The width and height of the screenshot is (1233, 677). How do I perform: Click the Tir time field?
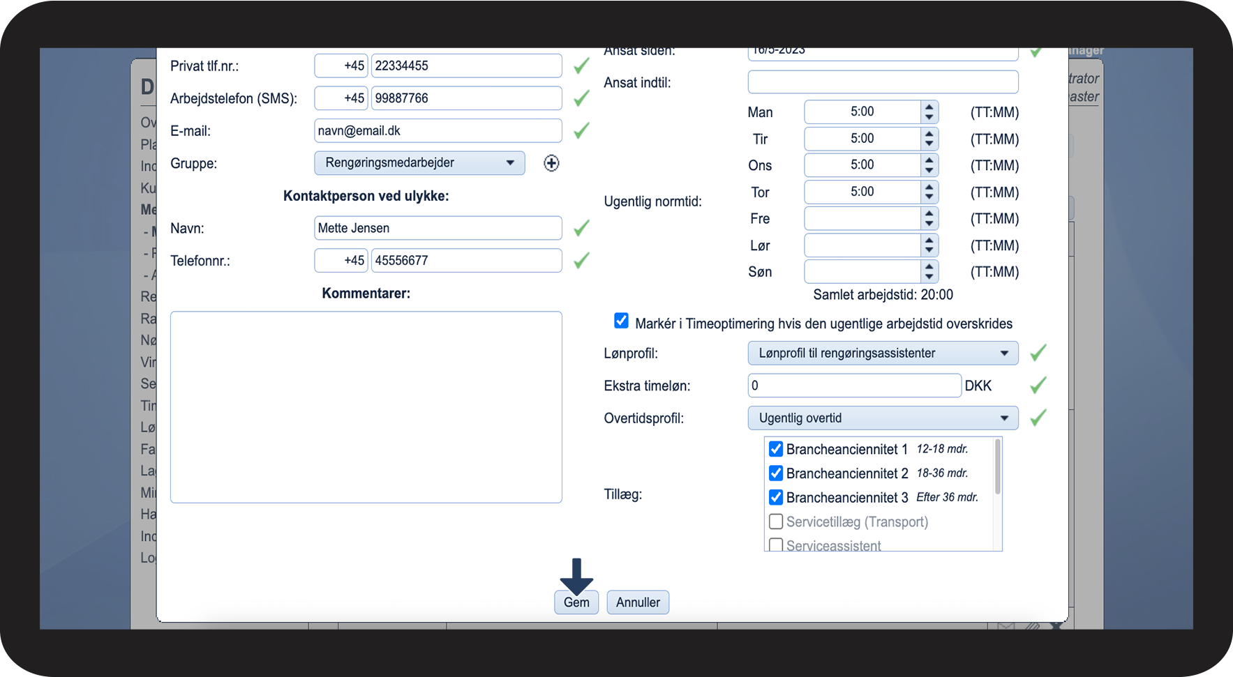coord(862,139)
